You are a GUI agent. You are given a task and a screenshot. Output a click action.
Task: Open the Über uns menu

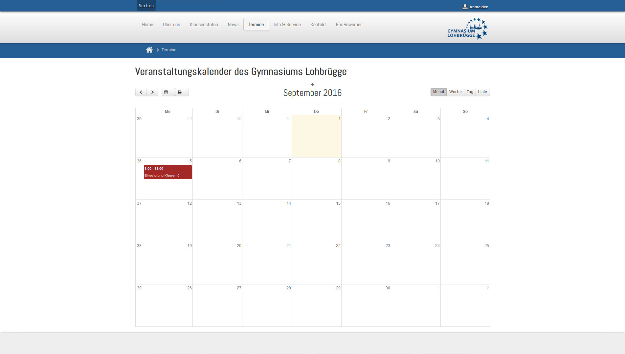[171, 25]
